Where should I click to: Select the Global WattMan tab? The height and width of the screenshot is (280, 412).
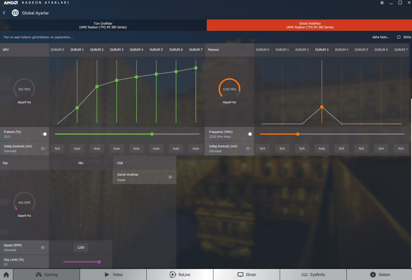click(310, 25)
